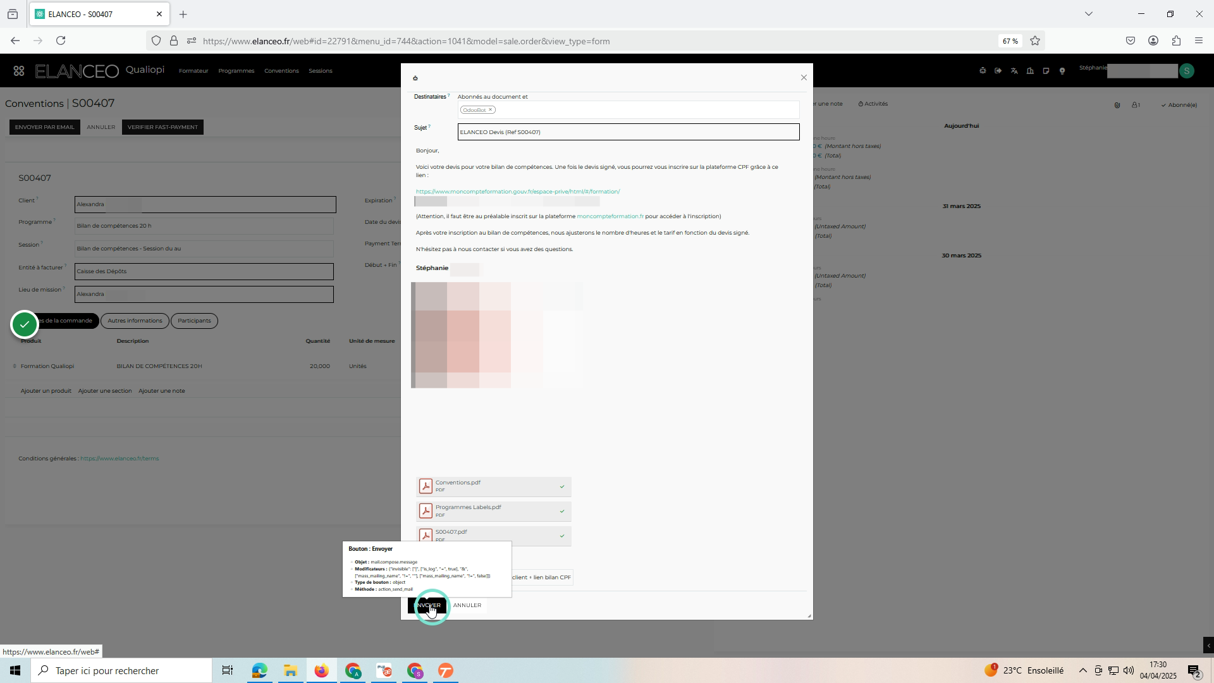Open moncompteformation.fr inline link

[x=610, y=216]
